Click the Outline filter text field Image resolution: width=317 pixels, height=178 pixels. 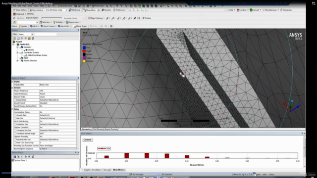[46, 34]
